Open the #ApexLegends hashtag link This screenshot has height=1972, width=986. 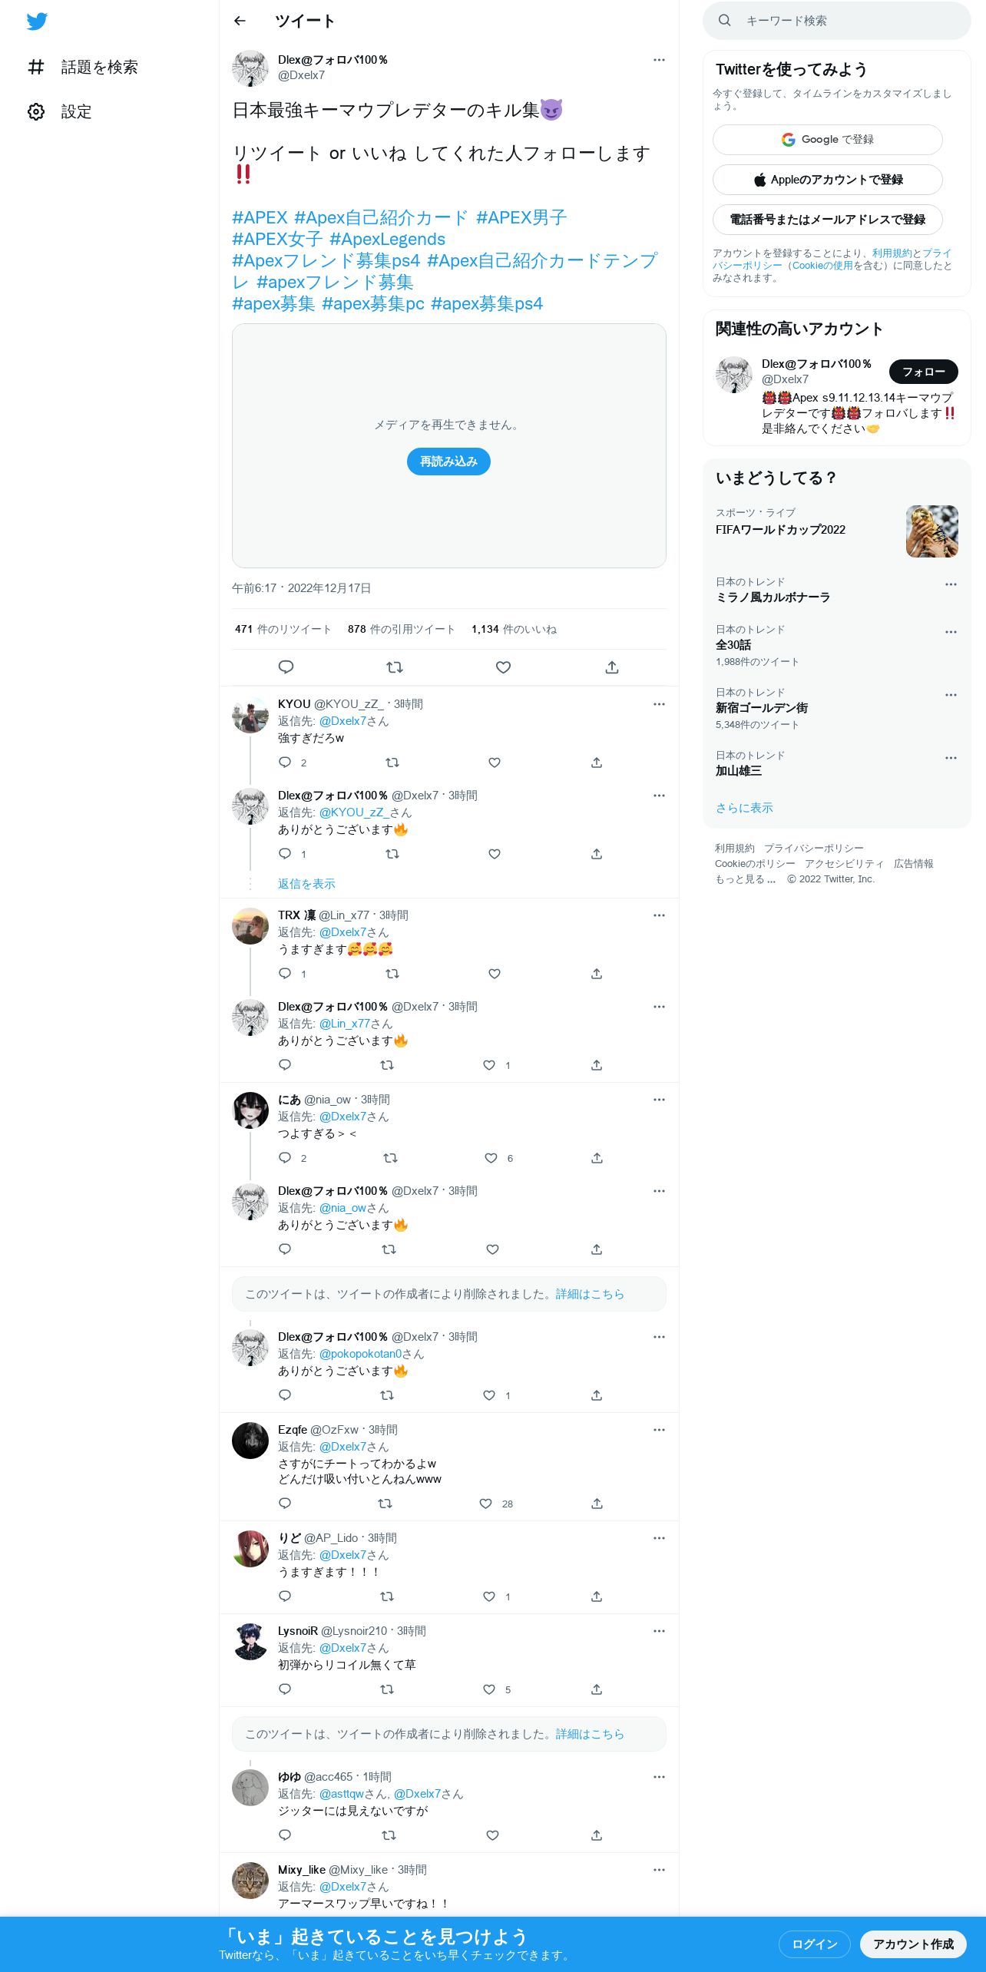(x=387, y=239)
